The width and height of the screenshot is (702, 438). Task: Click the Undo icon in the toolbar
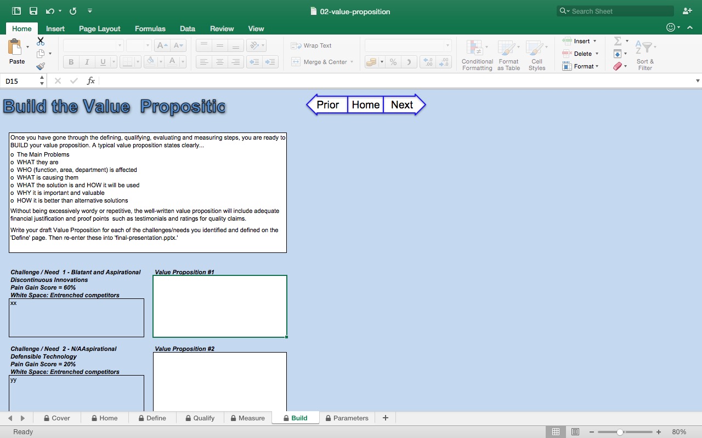coord(49,10)
